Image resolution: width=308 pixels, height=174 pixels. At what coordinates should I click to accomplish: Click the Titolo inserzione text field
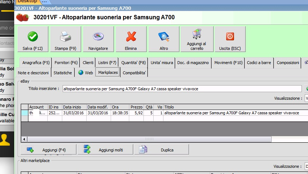181,89
